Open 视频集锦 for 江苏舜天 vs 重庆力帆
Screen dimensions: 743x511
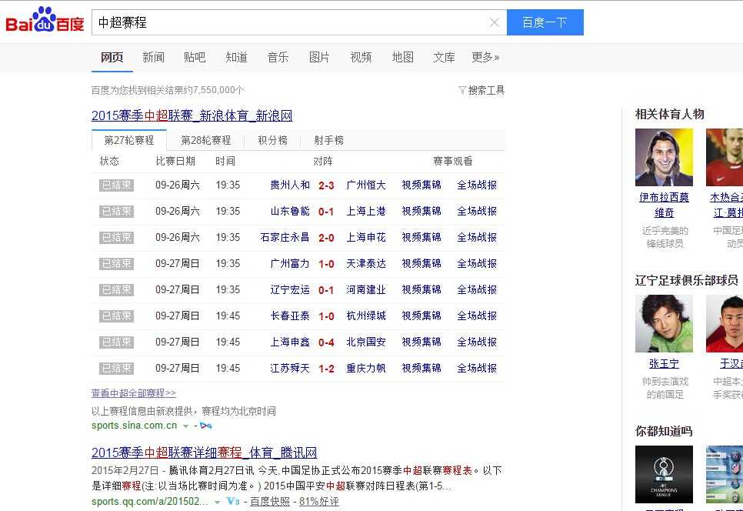coord(421,368)
